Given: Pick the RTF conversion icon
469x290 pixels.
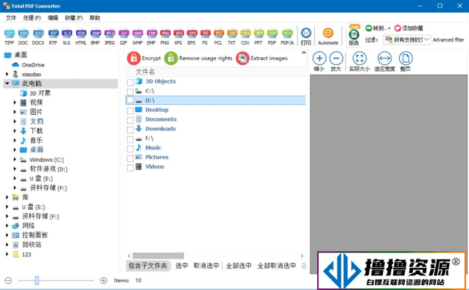Looking at the screenshot, I should tap(53, 37).
